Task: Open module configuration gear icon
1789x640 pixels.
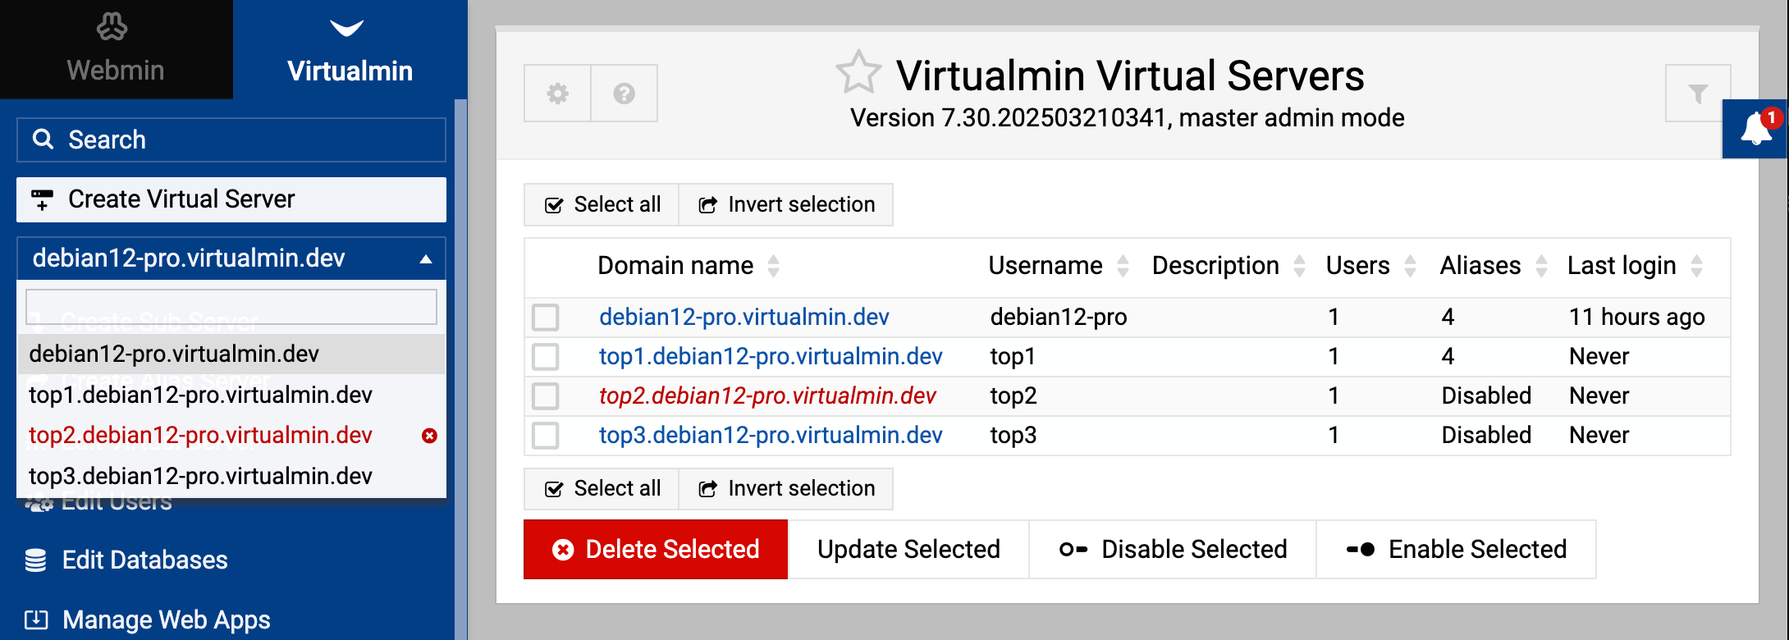Action: pyautogui.click(x=558, y=94)
